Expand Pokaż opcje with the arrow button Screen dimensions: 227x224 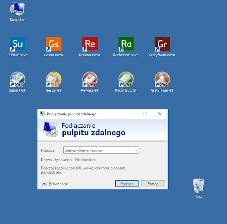click(44, 184)
